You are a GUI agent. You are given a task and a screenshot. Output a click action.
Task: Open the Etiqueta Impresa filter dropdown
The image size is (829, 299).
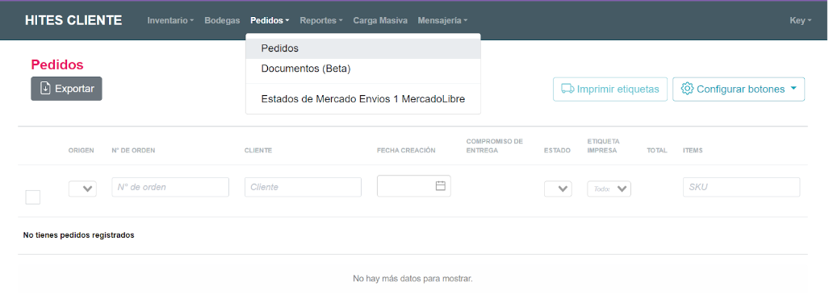click(609, 189)
